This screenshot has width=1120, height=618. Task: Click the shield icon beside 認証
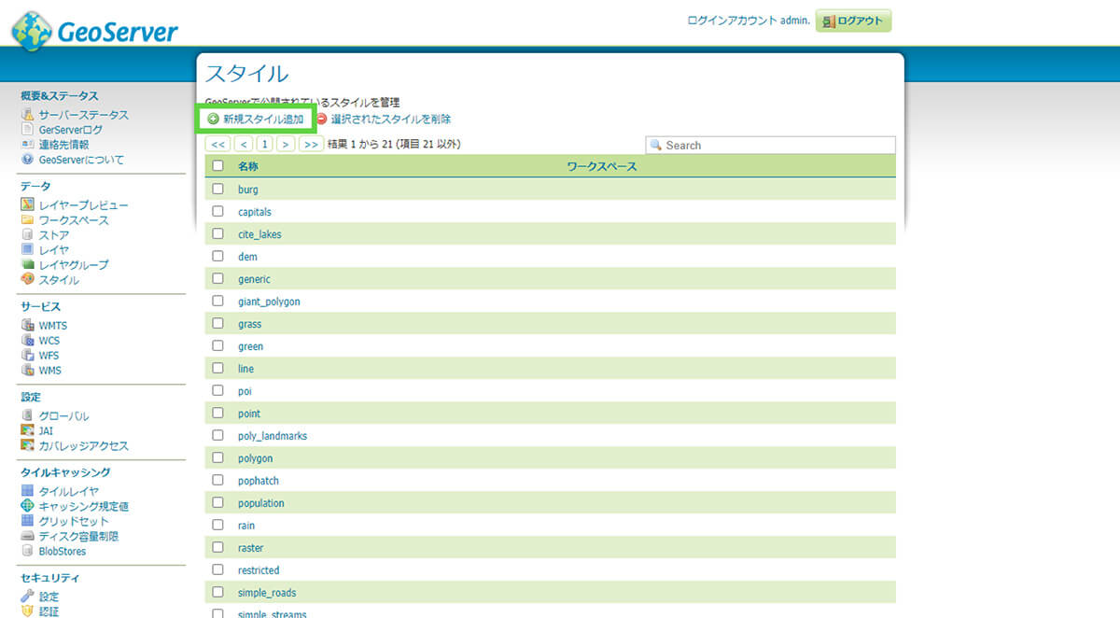click(x=28, y=611)
